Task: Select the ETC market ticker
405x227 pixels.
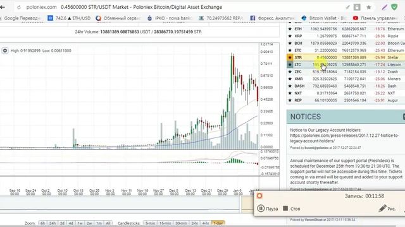Action: (x=298, y=50)
